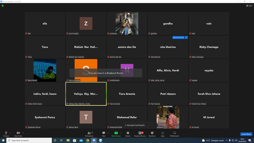Click the ella participant tile
The height and width of the screenshot is (143, 254).
click(x=45, y=23)
